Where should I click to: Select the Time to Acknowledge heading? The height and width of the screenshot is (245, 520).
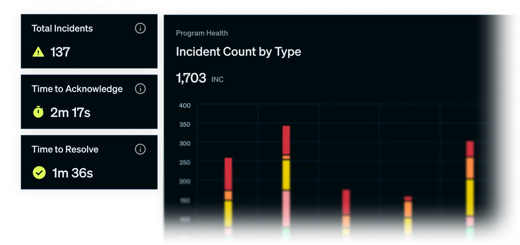pos(77,89)
